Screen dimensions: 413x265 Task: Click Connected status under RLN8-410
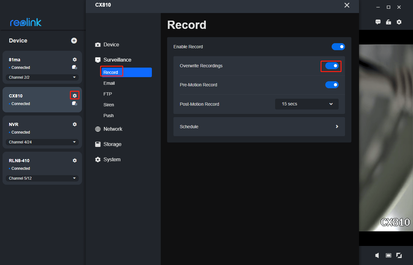[21, 169]
